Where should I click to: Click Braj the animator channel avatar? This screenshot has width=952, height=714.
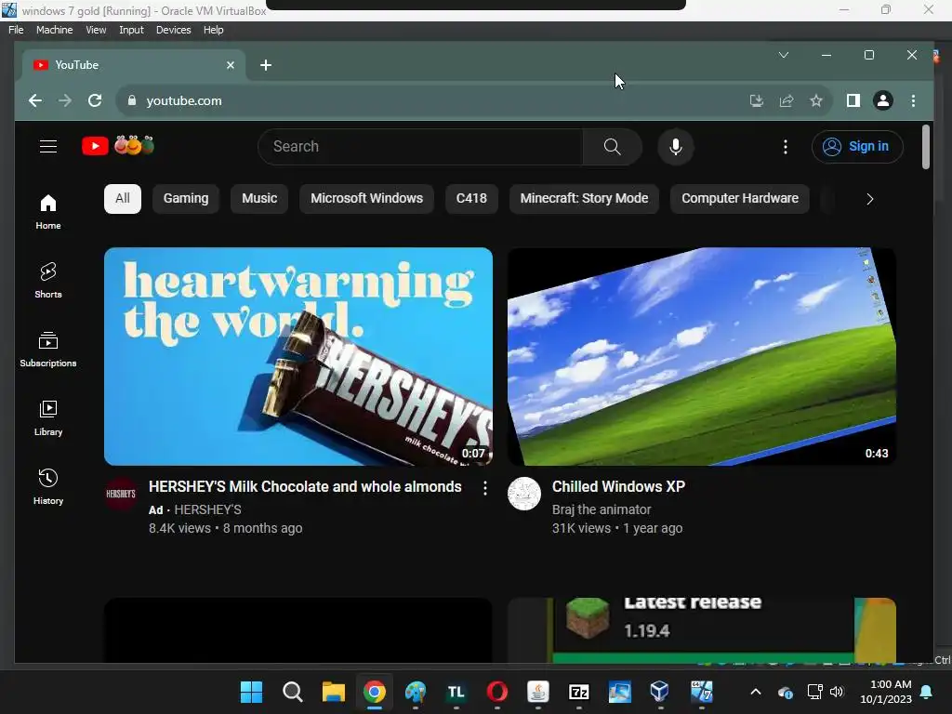click(x=524, y=494)
